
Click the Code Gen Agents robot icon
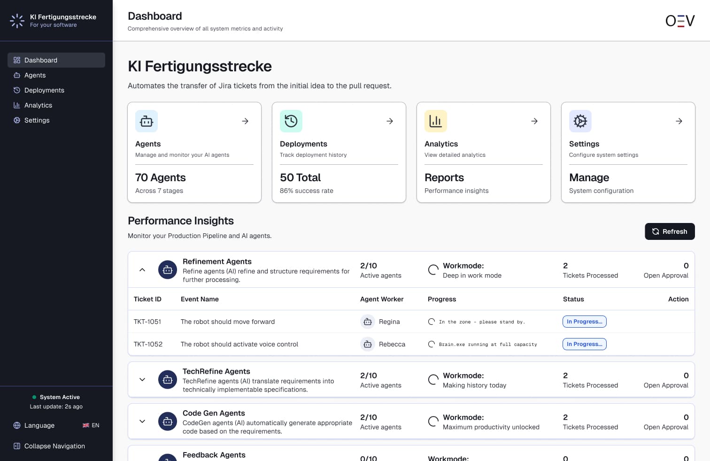(x=168, y=422)
